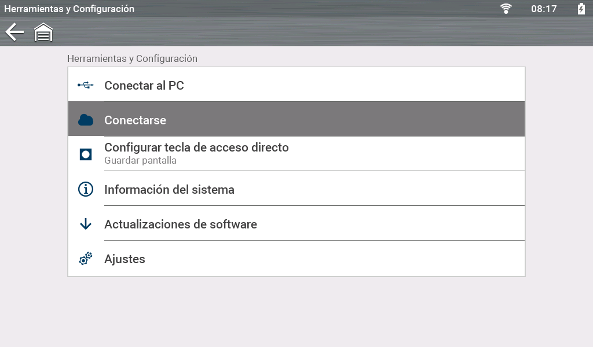The width and height of the screenshot is (593, 347).
Task: Click the Guardar pantalla subtitle text
Action: [140, 161]
